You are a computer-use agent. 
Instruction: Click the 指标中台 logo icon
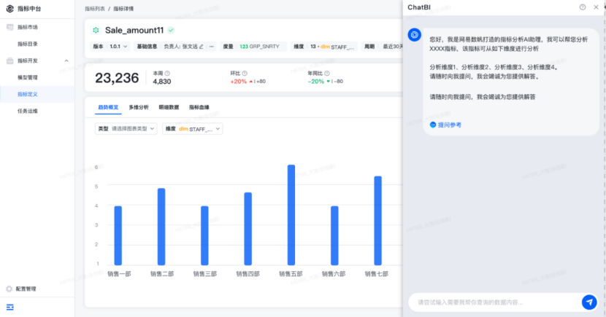(10, 9)
